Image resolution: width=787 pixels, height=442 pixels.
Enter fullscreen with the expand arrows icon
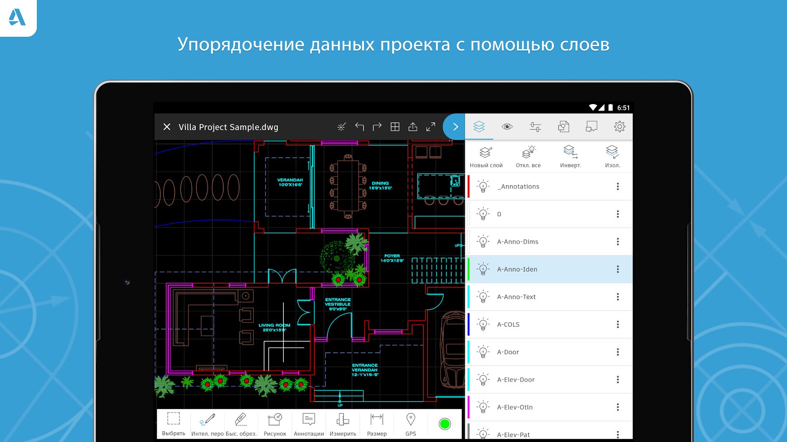(431, 127)
